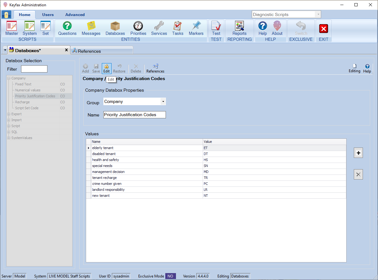Remove value row with the X button
Image resolution: width=378 pixels, height=280 pixels.
point(358,175)
